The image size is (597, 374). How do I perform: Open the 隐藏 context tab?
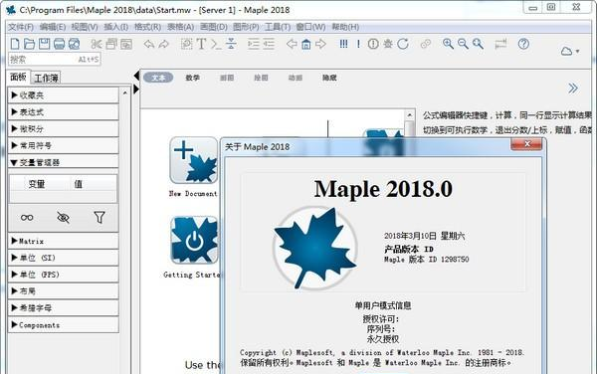point(329,78)
